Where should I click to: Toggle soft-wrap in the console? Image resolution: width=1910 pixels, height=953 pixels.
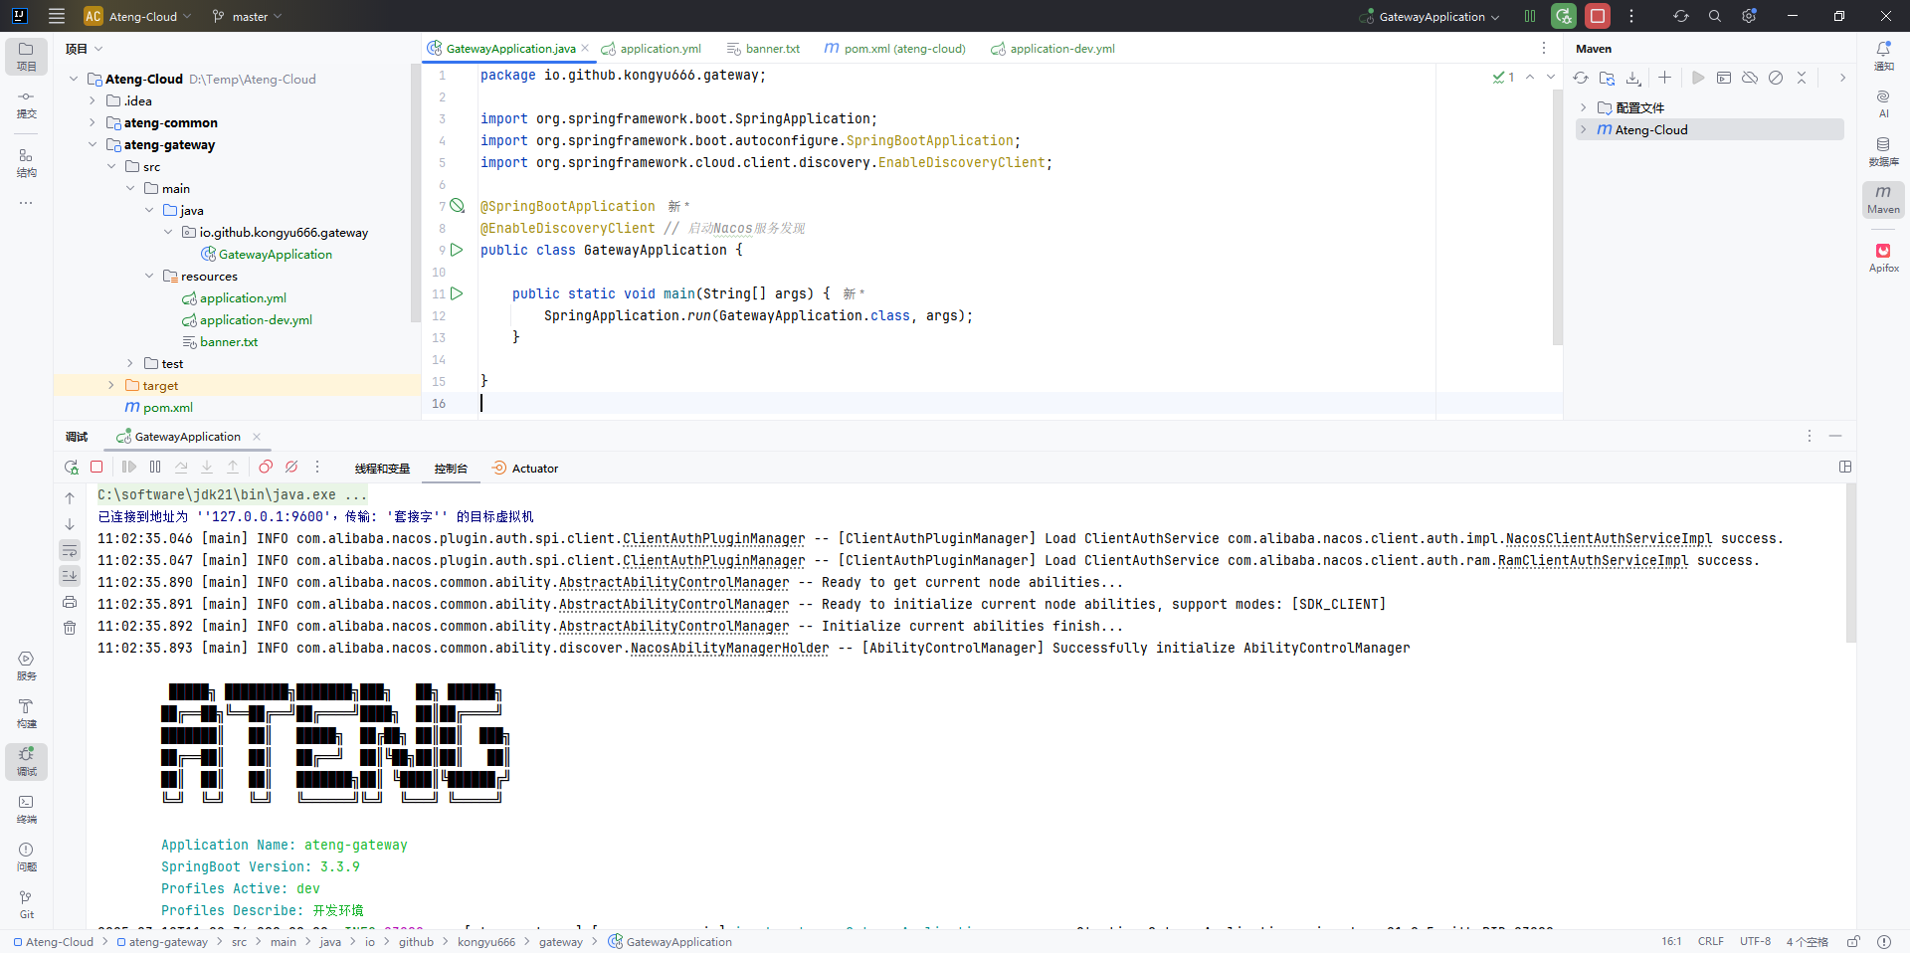70,551
